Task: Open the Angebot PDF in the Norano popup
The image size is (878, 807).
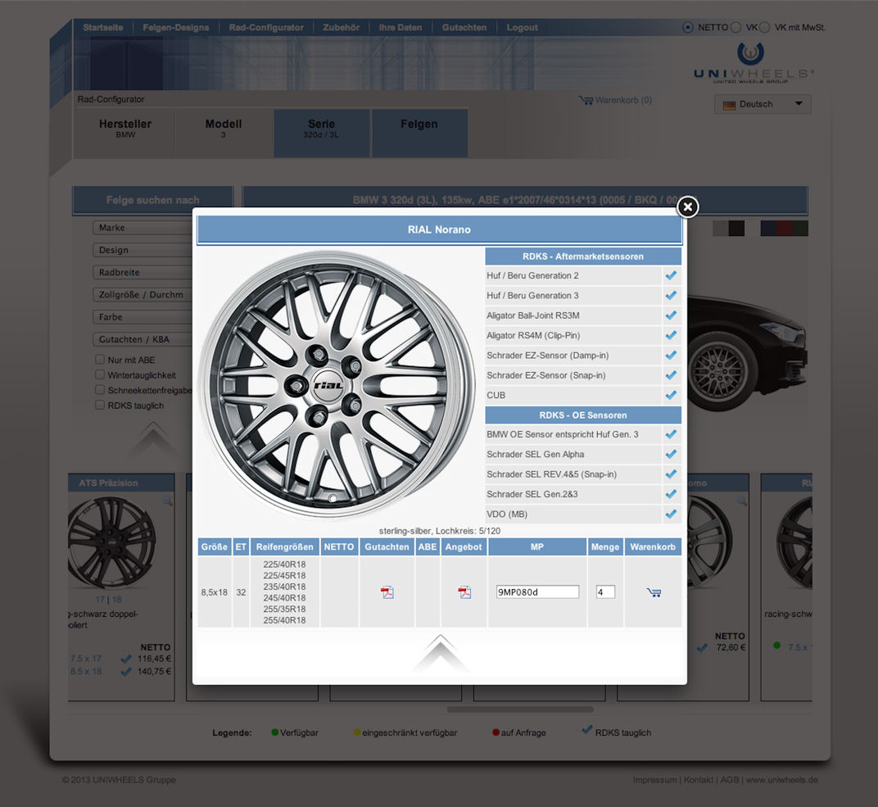Action: [464, 591]
